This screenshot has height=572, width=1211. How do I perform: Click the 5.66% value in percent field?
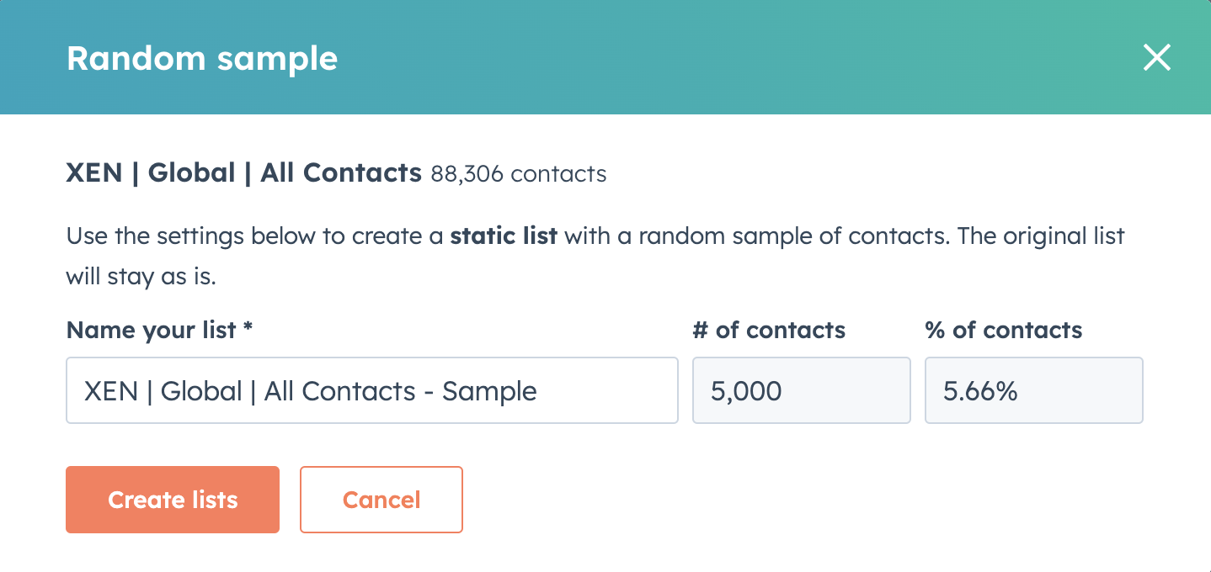click(980, 391)
